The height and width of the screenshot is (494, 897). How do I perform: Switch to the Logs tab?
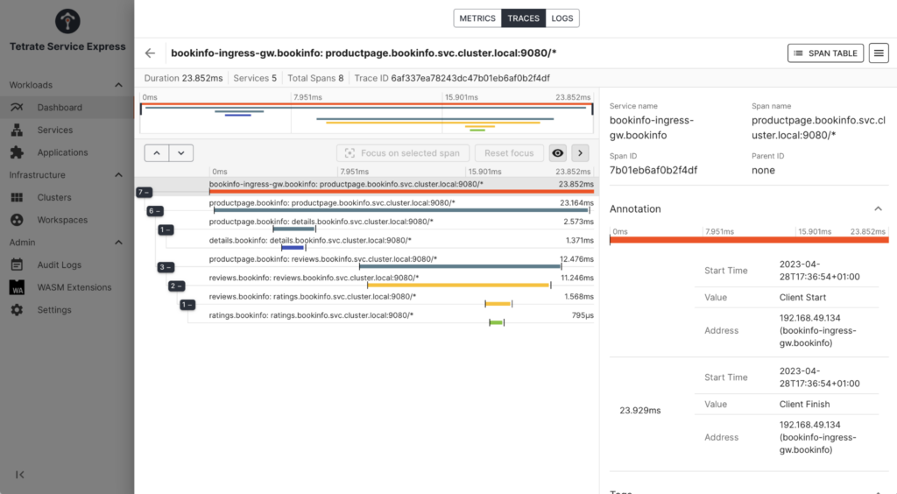pos(562,18)
